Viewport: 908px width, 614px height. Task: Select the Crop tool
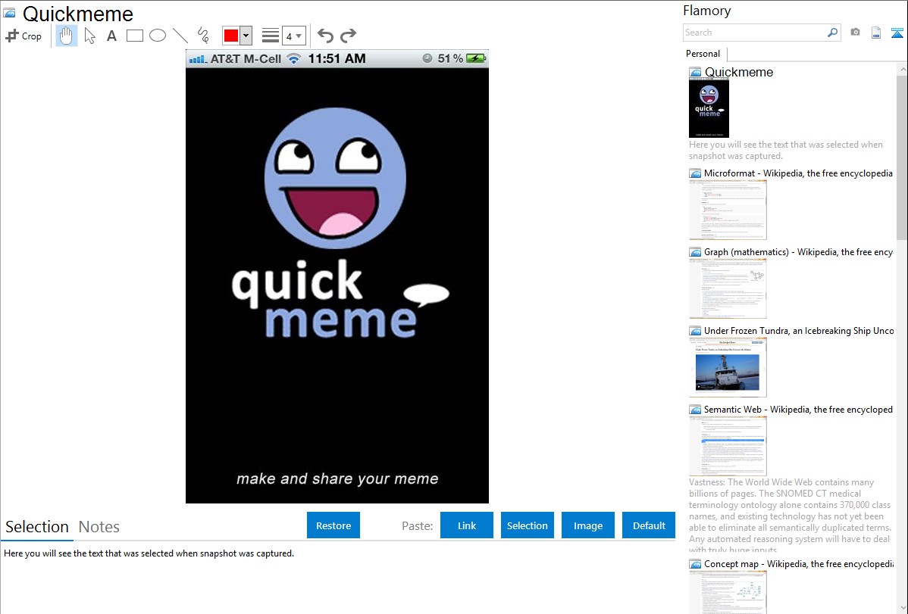[x=23, y=36]
